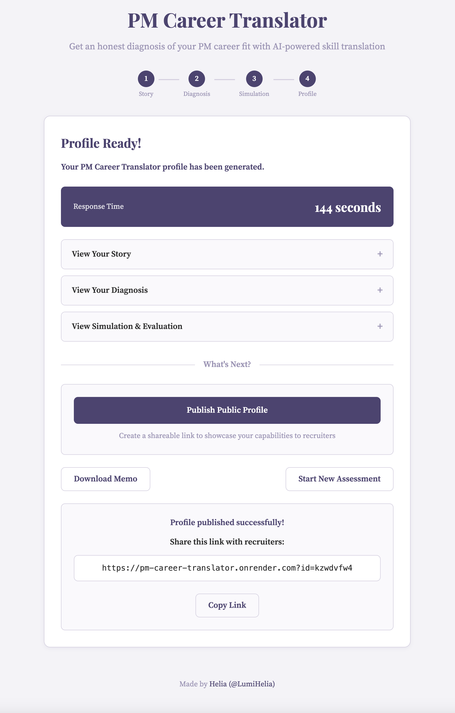Screen dimensions: 455x713
Task: Click the plus icon on View Your Diagnosis
Action: coord(380,290)
